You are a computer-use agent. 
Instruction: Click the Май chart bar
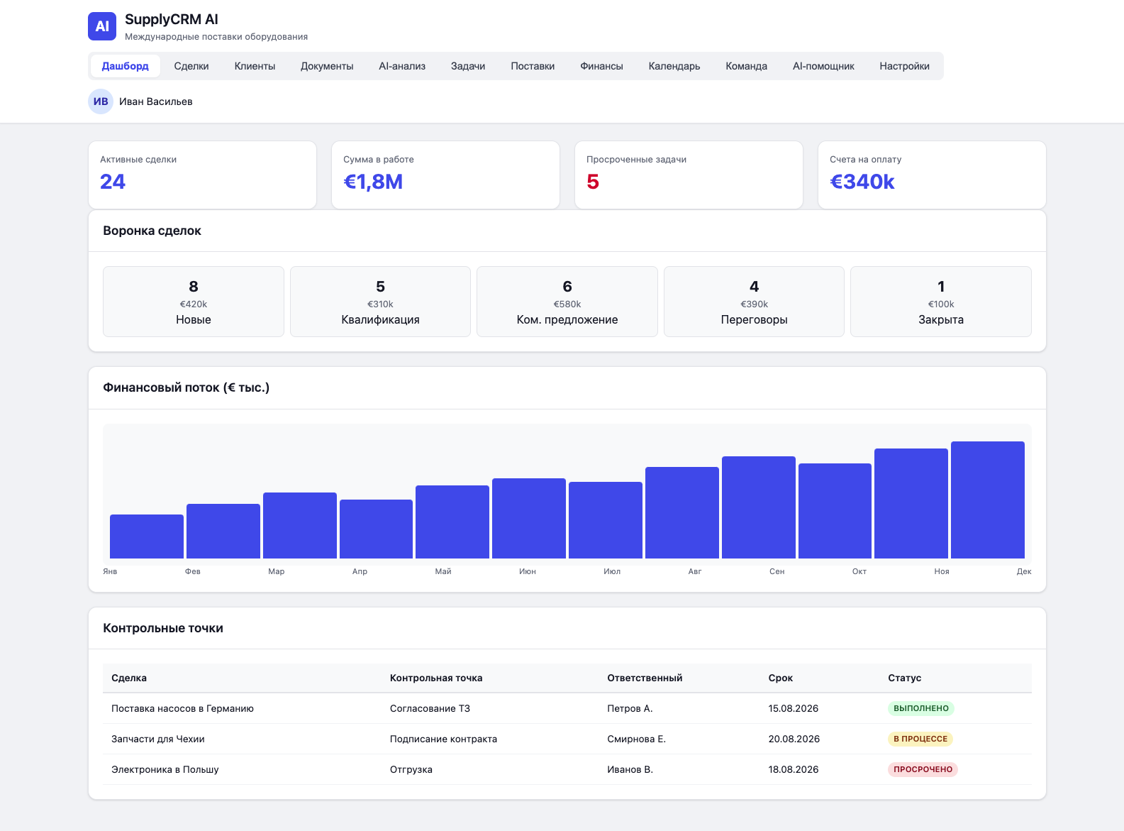[x=452, y=522]
